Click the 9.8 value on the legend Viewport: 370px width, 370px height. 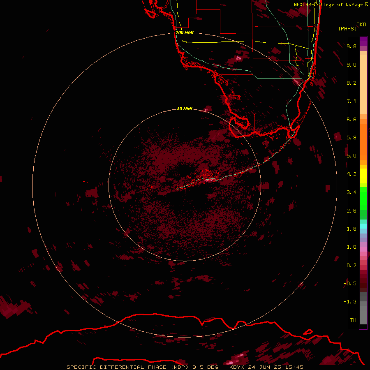coord(351,46)
